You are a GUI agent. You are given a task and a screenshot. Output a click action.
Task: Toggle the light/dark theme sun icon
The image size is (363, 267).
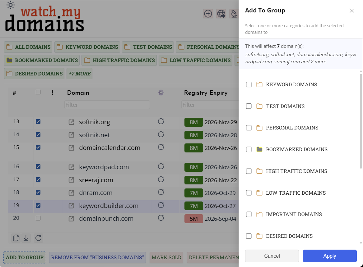(x=10, y=5)
